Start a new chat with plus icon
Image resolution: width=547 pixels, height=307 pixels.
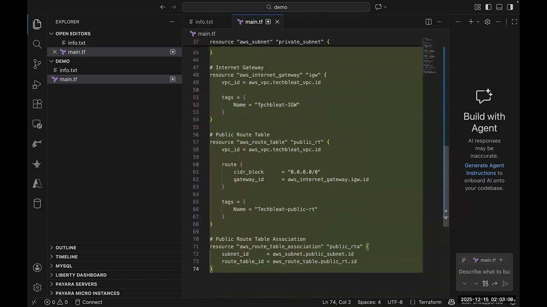tap(471, 22)
